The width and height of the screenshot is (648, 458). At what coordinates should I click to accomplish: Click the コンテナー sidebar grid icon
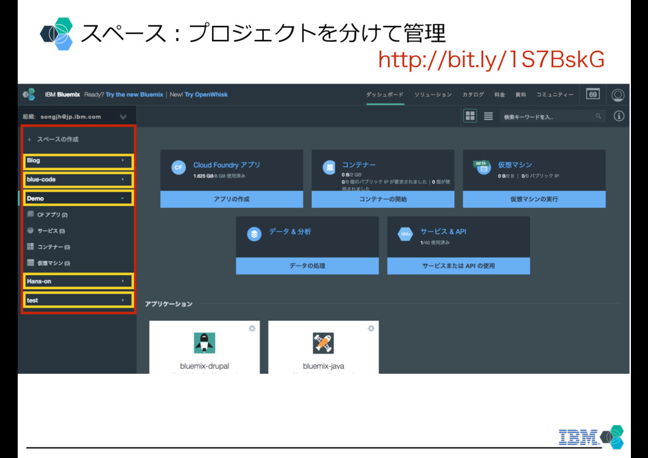pyautogui.click(x=30, y=246)
